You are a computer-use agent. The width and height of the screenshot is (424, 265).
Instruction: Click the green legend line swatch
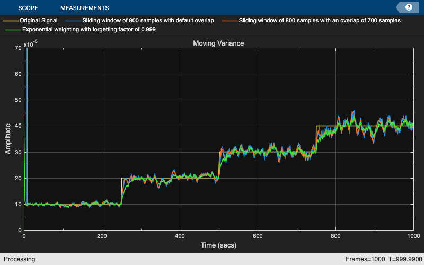13,30
